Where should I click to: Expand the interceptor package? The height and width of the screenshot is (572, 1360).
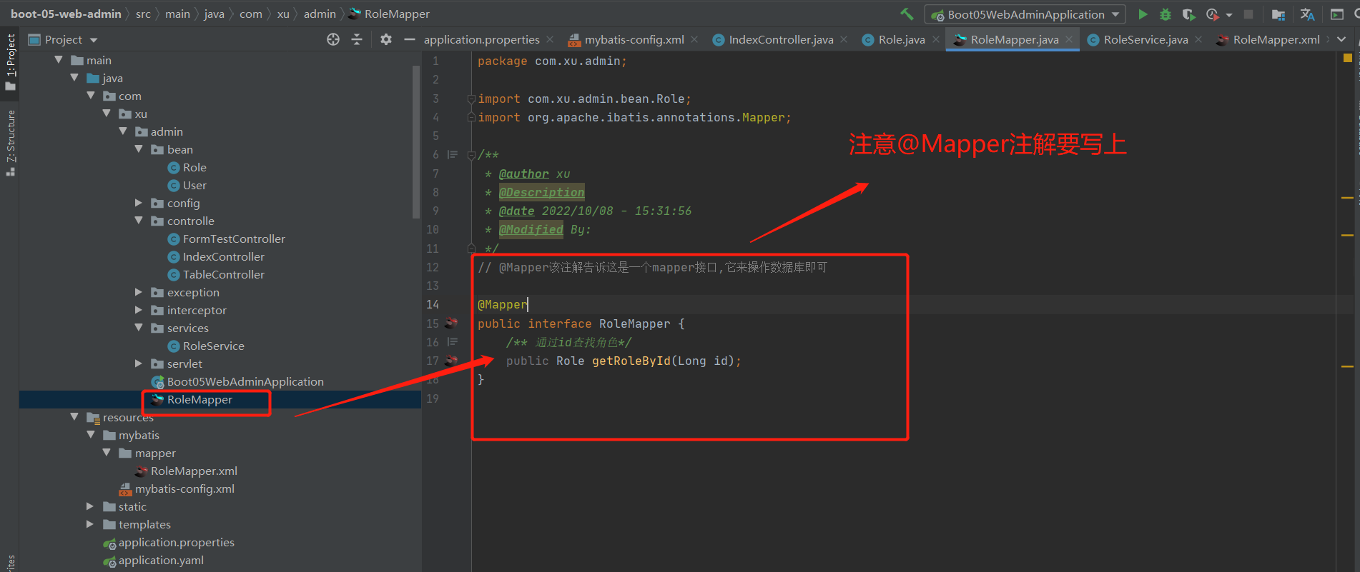click(x=139, y=310)
